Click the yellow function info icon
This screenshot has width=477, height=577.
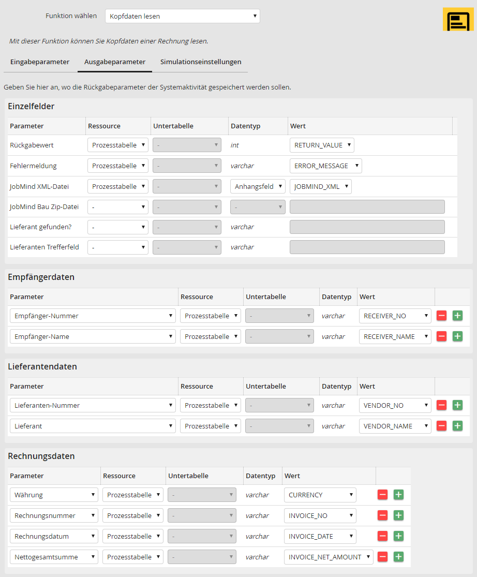(458, 20)
